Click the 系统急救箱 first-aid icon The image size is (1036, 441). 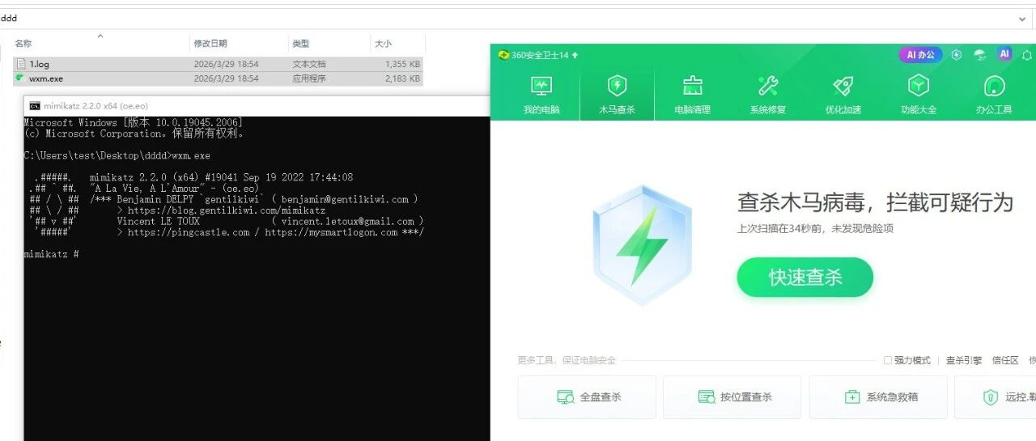851,397
